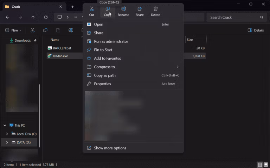270x168 pixels.
Task: Open the New dropdown menu
Action: (x=13, y=30)
